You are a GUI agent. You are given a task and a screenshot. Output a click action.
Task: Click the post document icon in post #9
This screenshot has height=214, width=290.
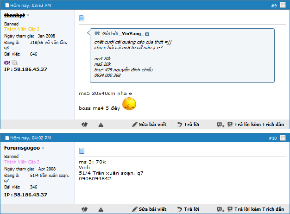(x=82, y=19)
